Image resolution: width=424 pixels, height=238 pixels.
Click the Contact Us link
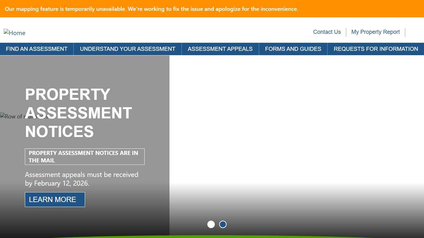(327, 32)
